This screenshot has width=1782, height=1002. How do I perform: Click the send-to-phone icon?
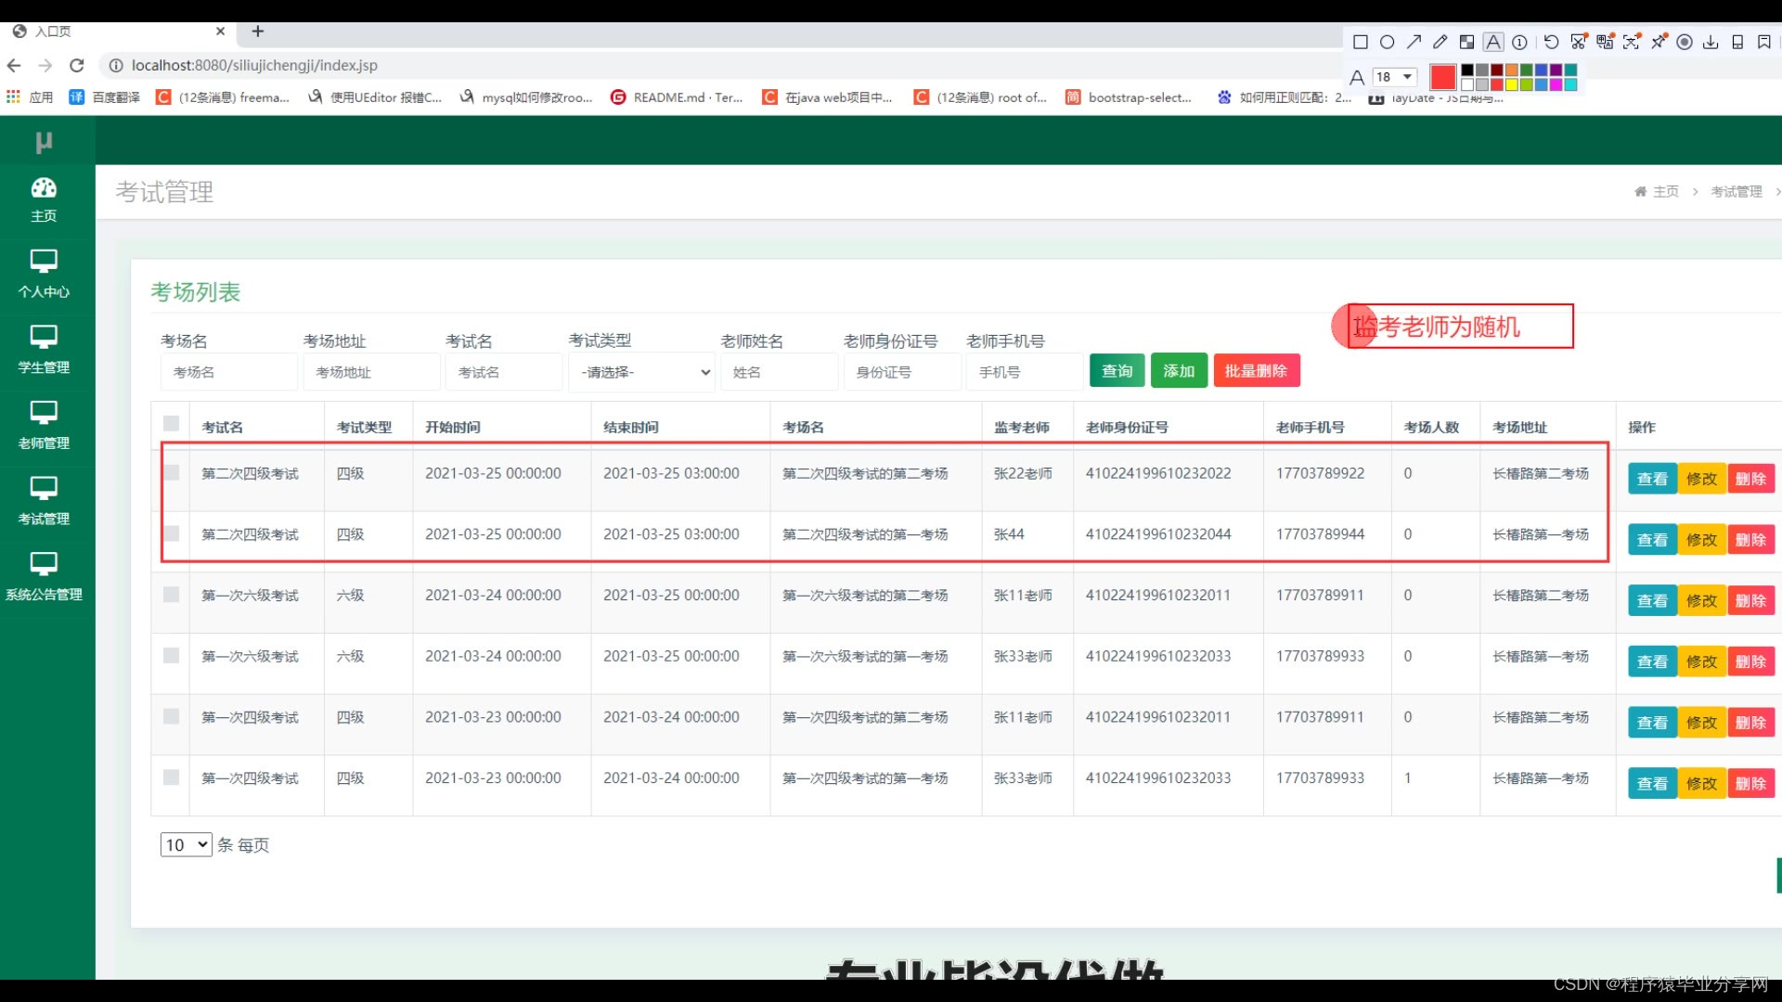pyautogui.click(x=1737, y=42)
